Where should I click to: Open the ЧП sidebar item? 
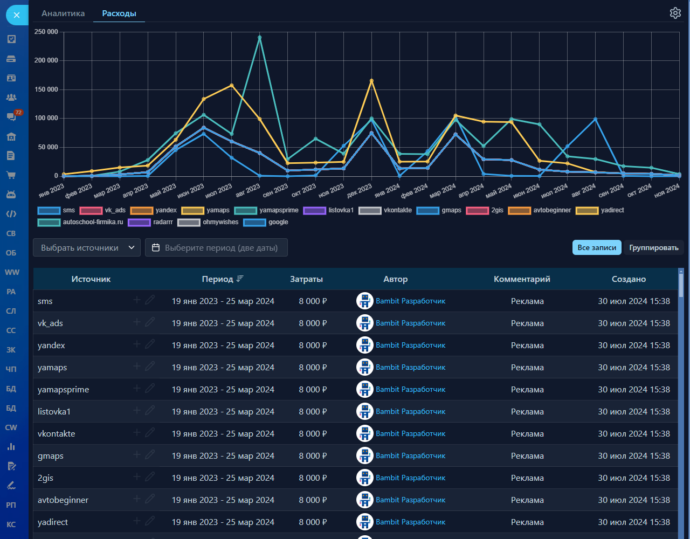click(x=11, y=369)
